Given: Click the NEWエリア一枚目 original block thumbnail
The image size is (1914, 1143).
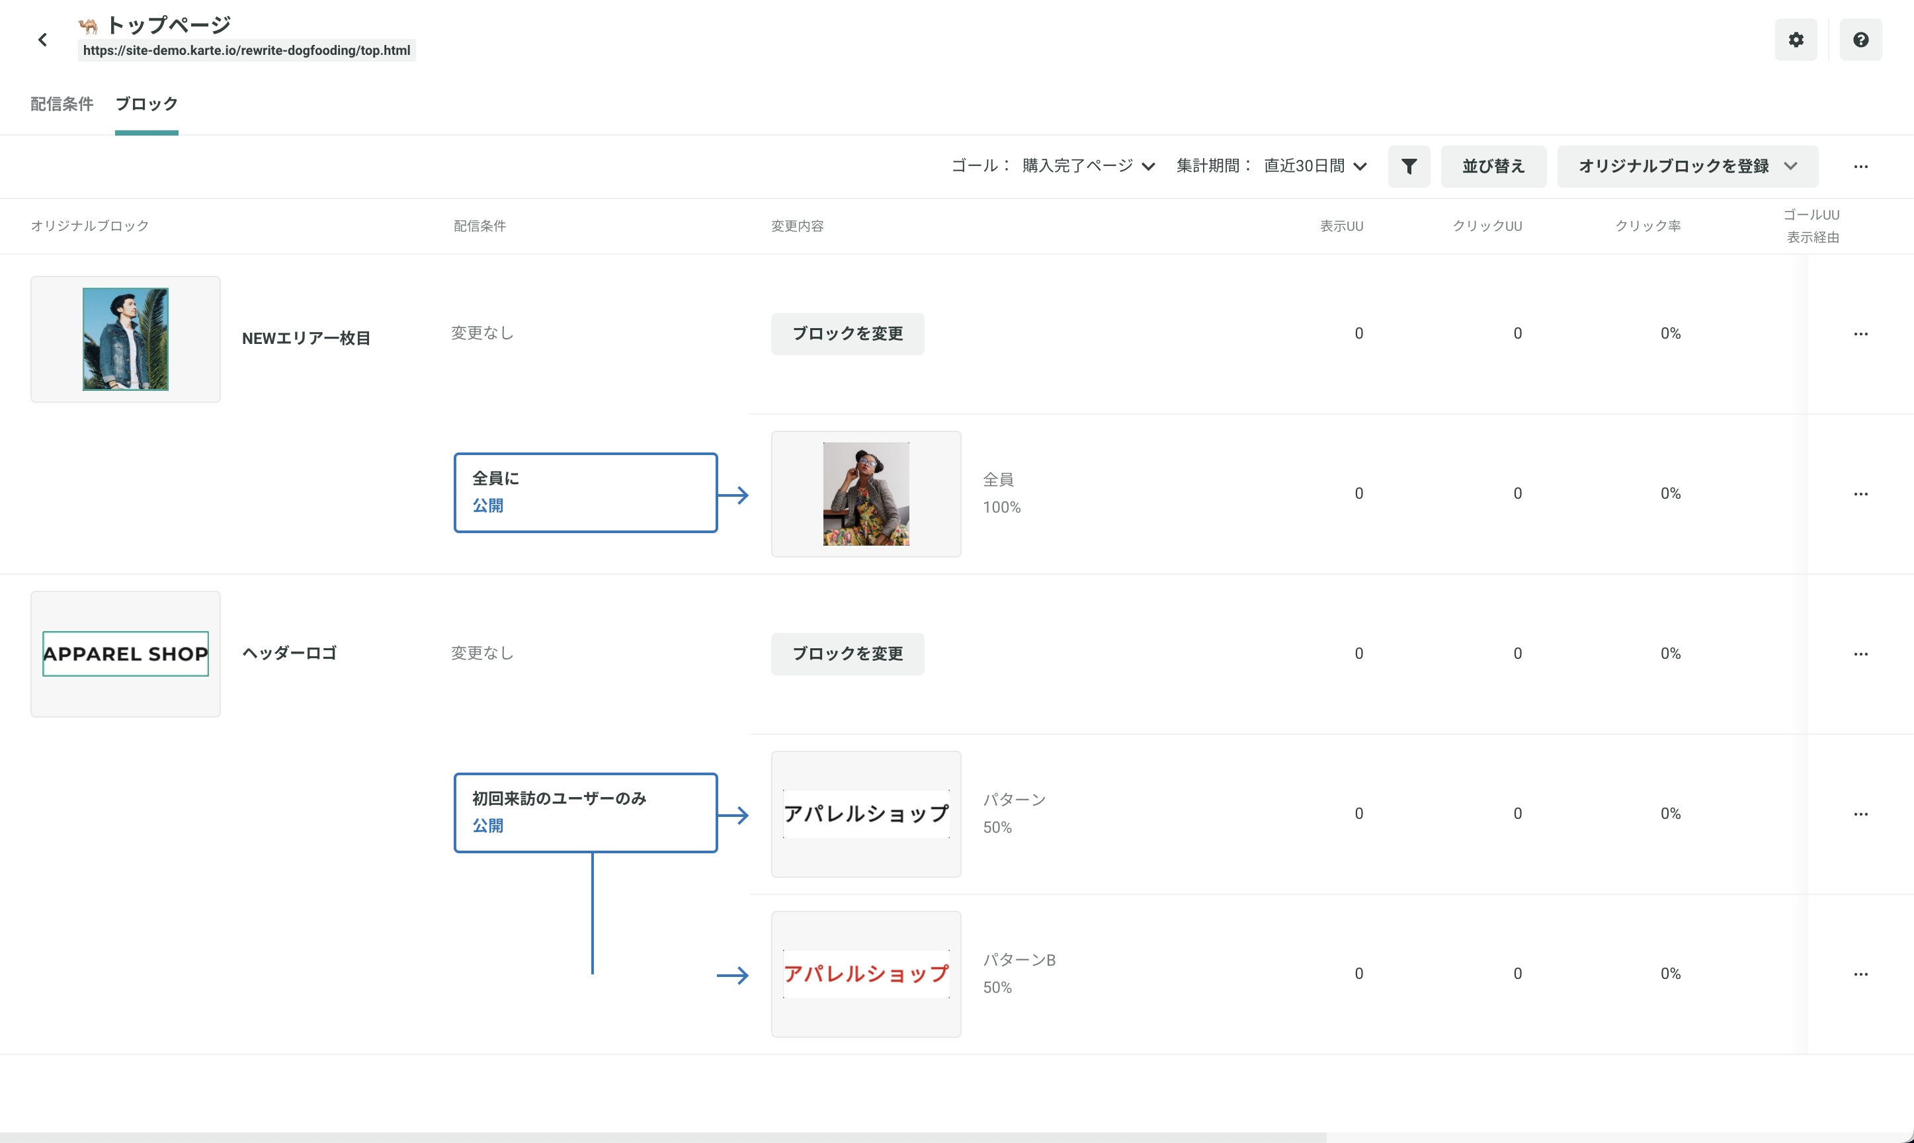Looking at the screenshot, I should pyautogui.click(x=124, y=337).
